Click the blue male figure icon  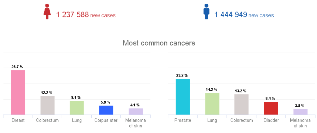point(206,11)
